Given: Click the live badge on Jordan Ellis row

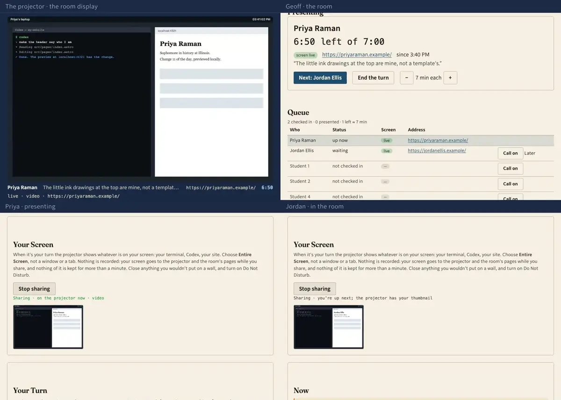Looking at the screenshot, I should (386, 151).
